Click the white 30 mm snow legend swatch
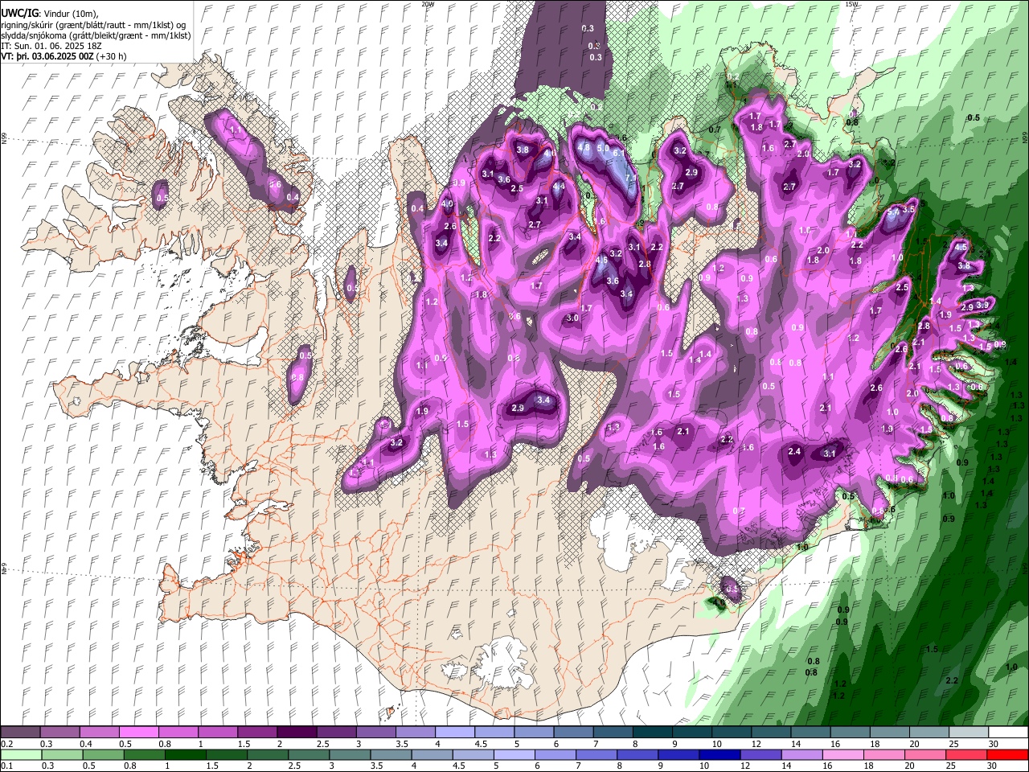This screenshot has height=772, width=1029. pos(1008,733)
